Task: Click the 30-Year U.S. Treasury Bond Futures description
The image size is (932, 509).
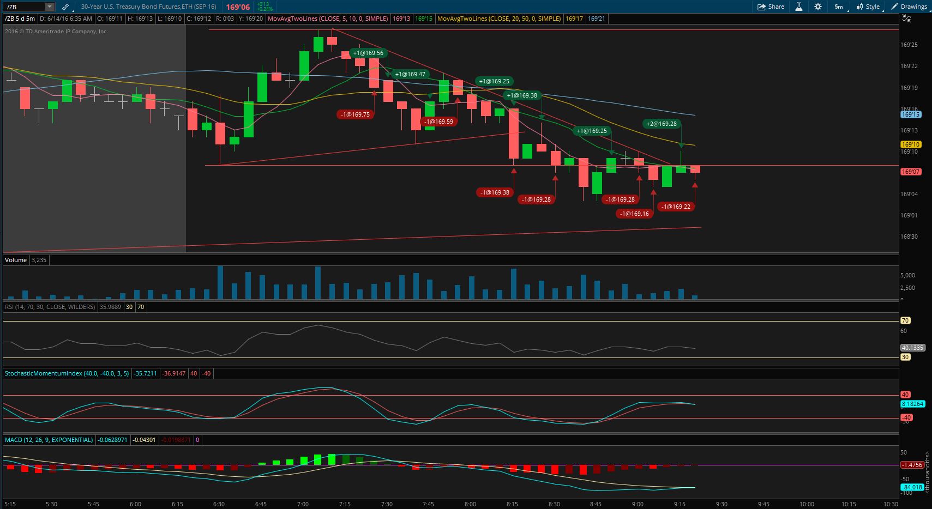Action: pyautogui.click(x=148, y=7)
